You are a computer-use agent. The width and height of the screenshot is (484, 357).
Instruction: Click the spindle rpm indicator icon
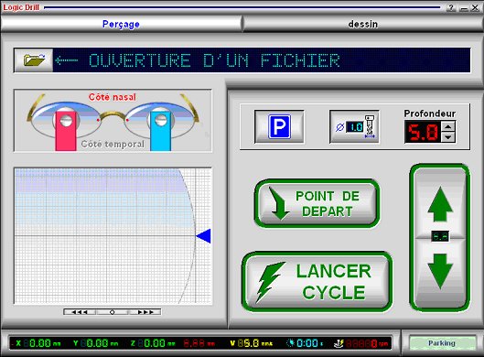[339, 343]
